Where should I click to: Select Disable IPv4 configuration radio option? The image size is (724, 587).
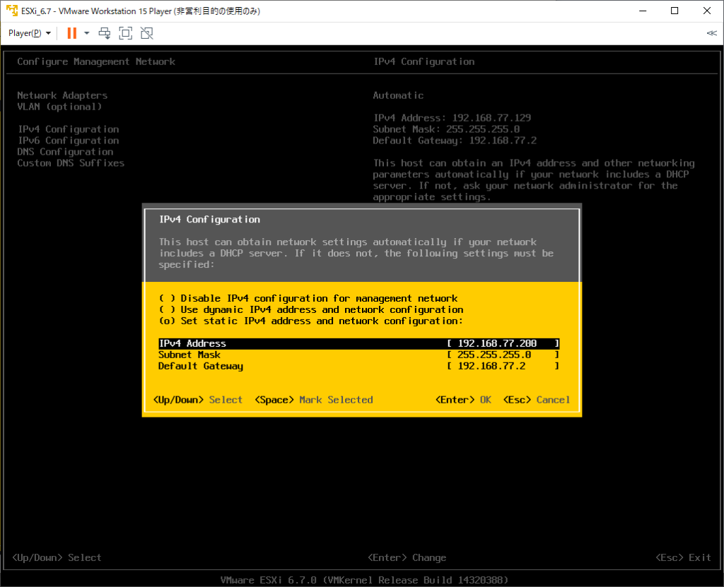click(308, 299)
